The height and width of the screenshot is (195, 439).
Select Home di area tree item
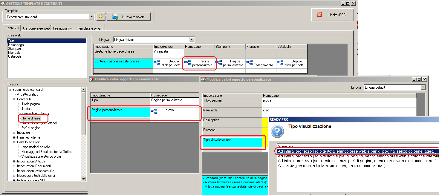point(31,118)
